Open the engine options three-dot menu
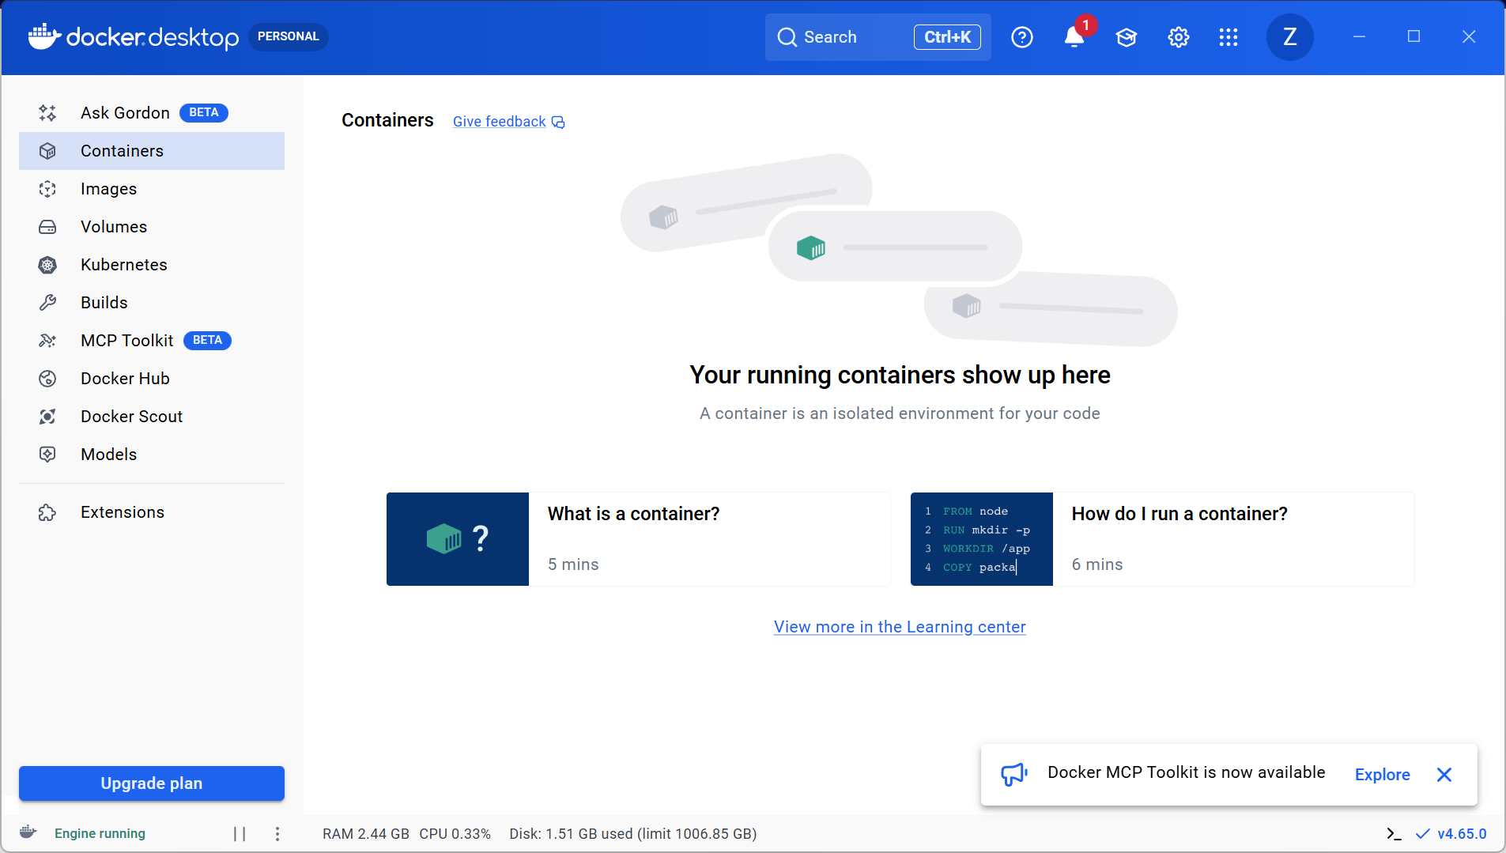The height and width of the screenshot is (853, 1506). 277,834
